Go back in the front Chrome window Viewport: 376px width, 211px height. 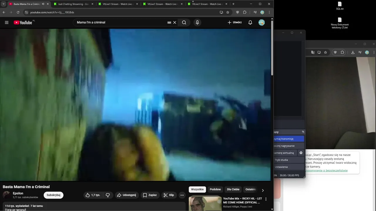coord(4,12)
